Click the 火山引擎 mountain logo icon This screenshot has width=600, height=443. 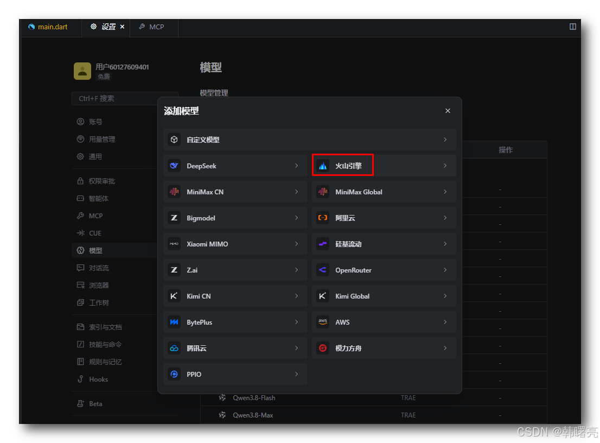pyautogui.click(x=323, y=166)
